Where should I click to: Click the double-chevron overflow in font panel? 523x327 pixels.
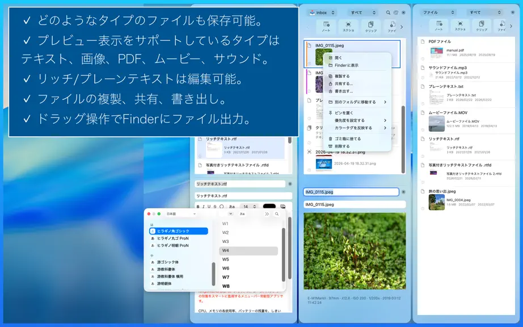pyautogui.click(x=267, y=214)
